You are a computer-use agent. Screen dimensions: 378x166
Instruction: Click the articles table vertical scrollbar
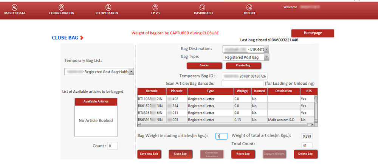(x=316, y=108)
